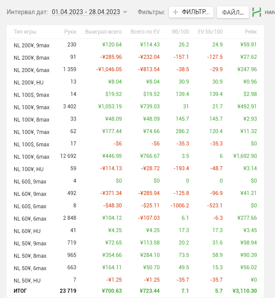Viewport: 275px width, 298px height.
Task: Select the NL 100¥, 7max row
Action: [135, 131]
